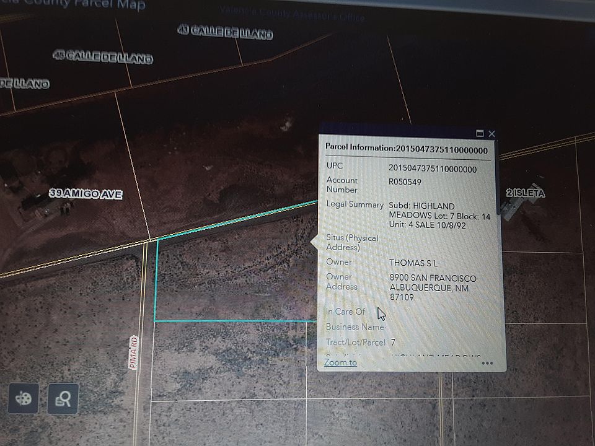Click the Tract/Lot/Parcel value 7
Image resolution: width=595 pixels, height=446 pixels.
click(393, 342)
